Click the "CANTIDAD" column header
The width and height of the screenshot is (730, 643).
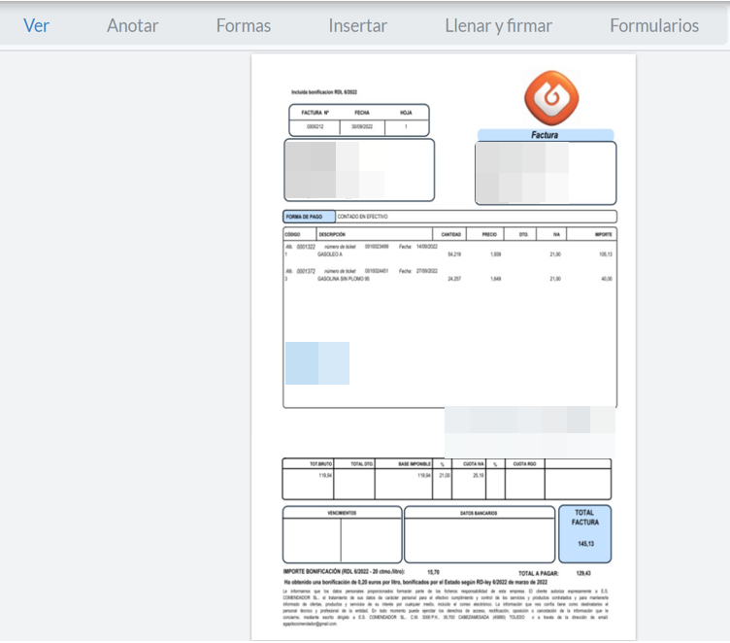tap(450, 234)
